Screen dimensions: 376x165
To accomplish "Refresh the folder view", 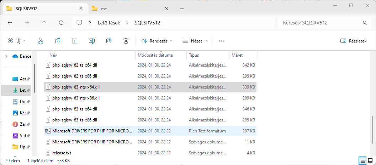I will [x=61, y=23].
